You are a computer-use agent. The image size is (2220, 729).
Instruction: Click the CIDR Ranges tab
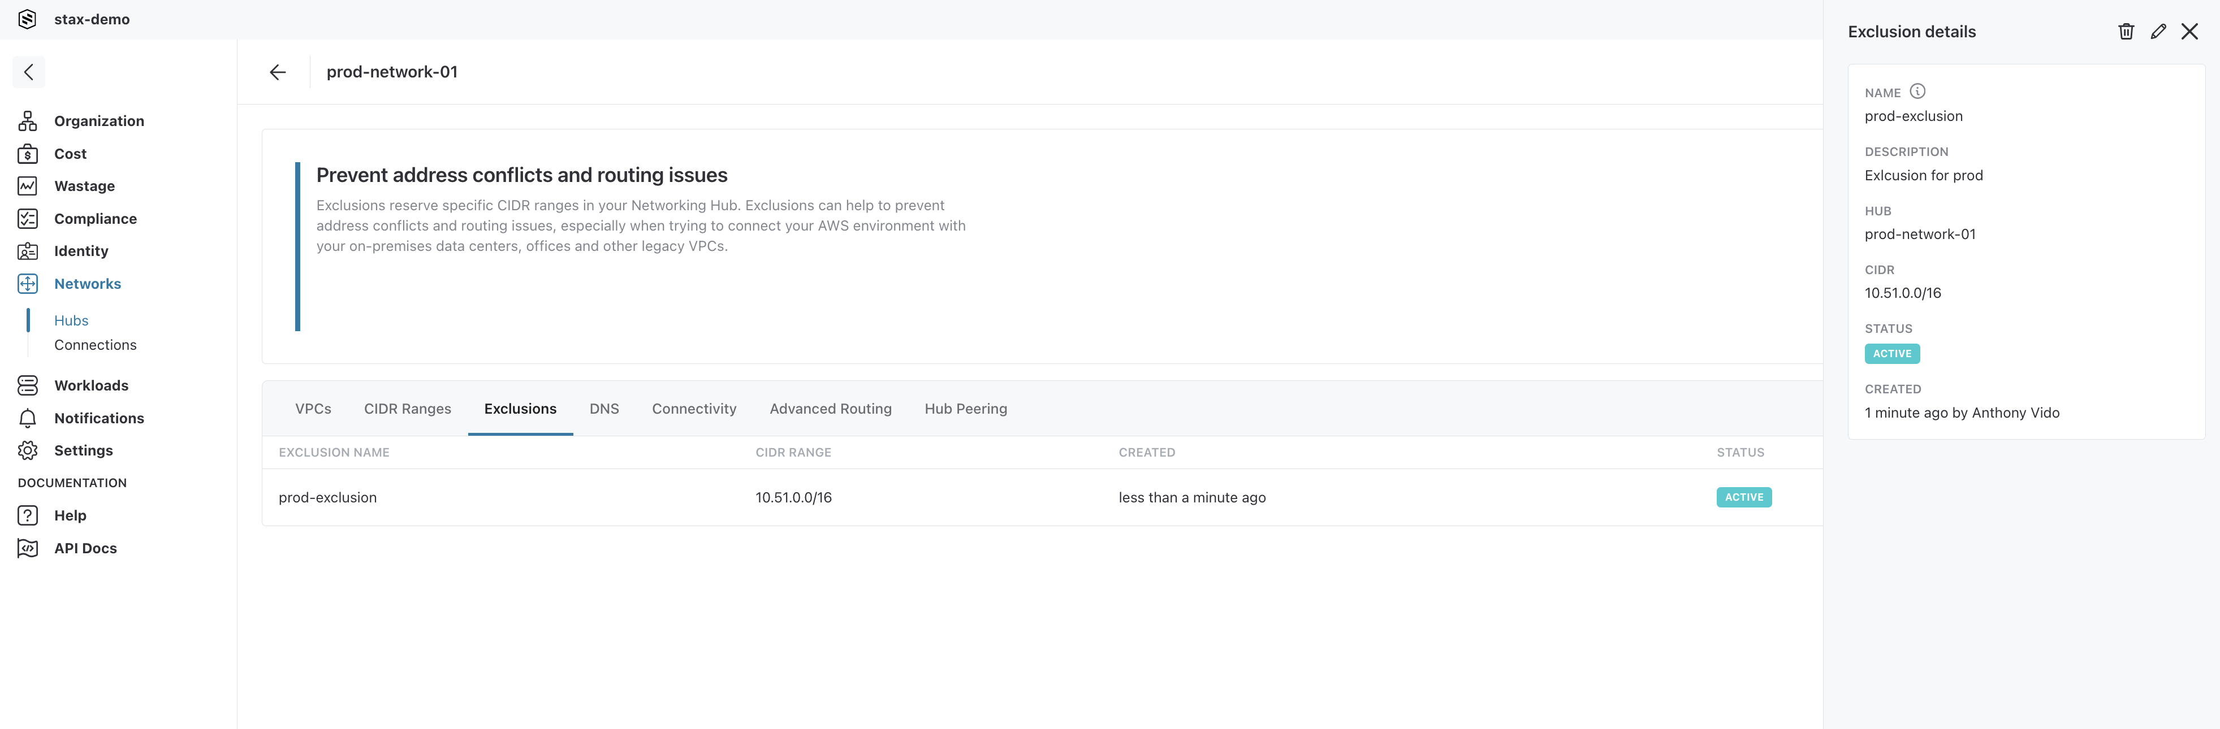coord(408,407)
